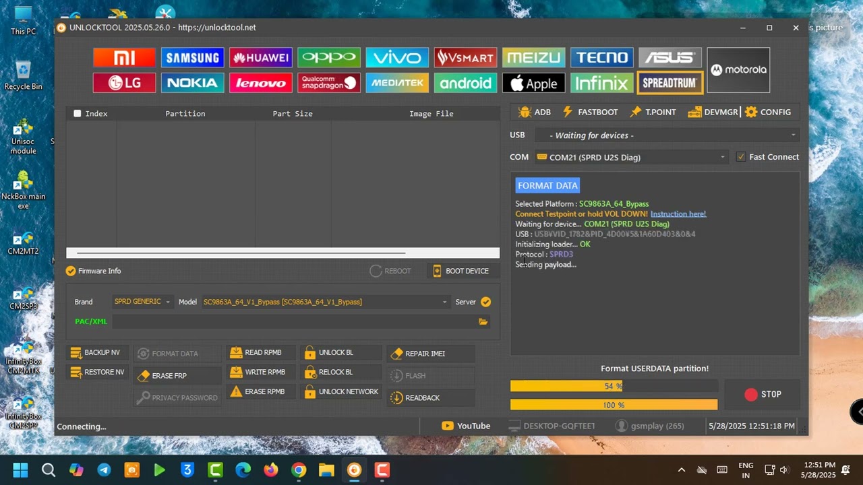Click the 54 % progress bar
Screen dimensions: 863x485
[614, 386]
